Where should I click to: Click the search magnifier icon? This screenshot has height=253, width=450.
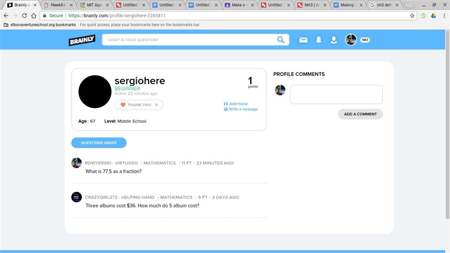(281, 40)
